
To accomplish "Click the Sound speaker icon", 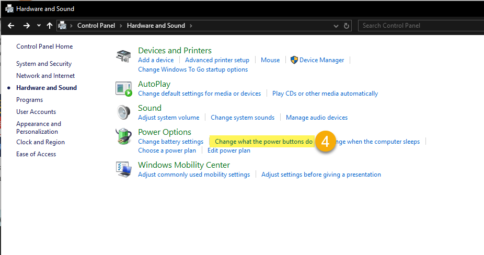I will (123, 112).
